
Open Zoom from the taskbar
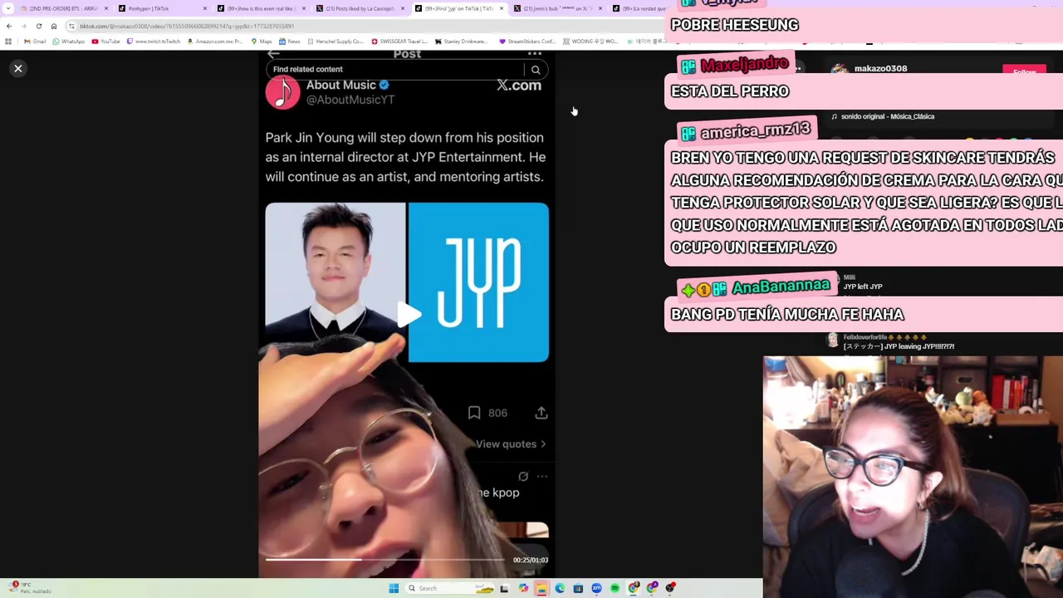[596, 588]
